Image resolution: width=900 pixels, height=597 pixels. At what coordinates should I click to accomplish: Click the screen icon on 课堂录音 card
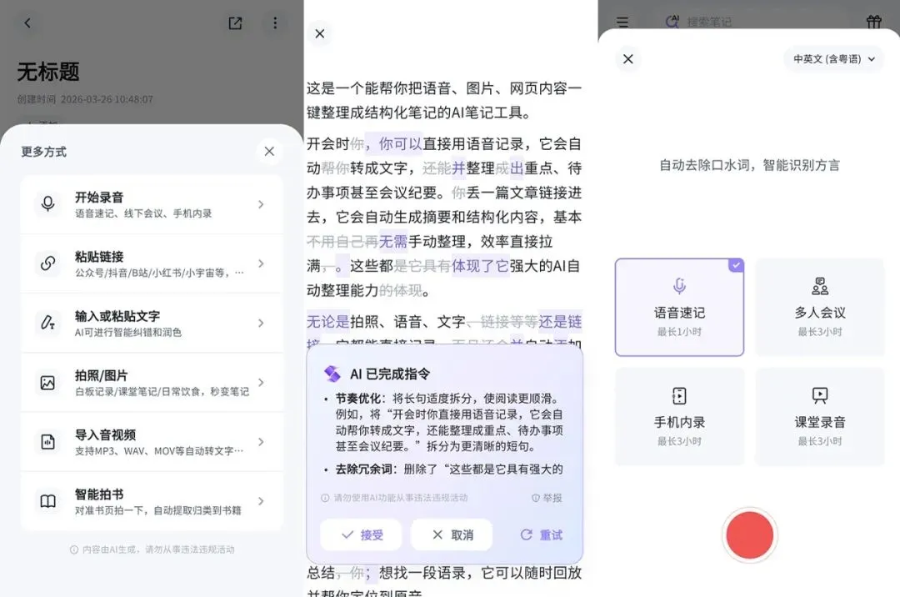point(820,395)
